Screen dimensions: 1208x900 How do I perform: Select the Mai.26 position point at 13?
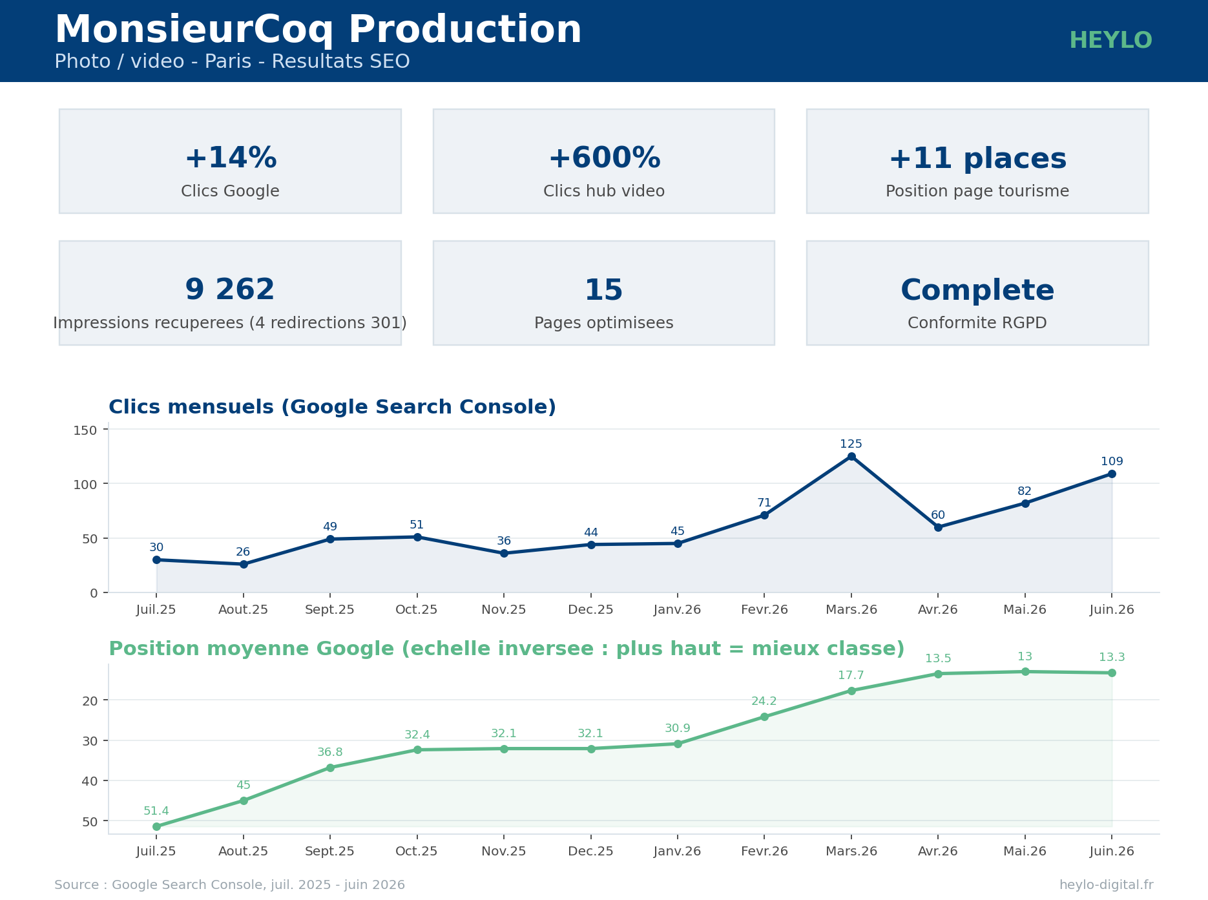1025,672
